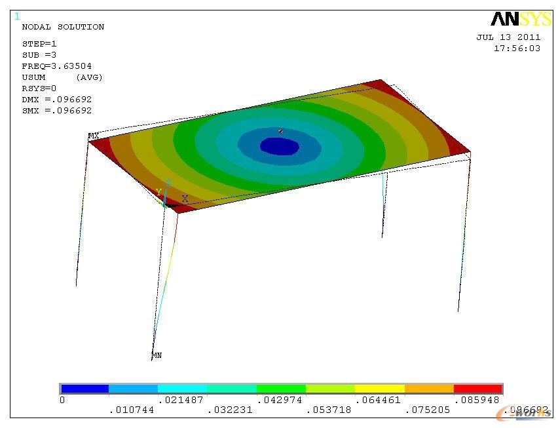The height and width of the screenshot is (428, 558).
Task: Click the MN minimum marker at leg bottom
Action: point(157,355)
